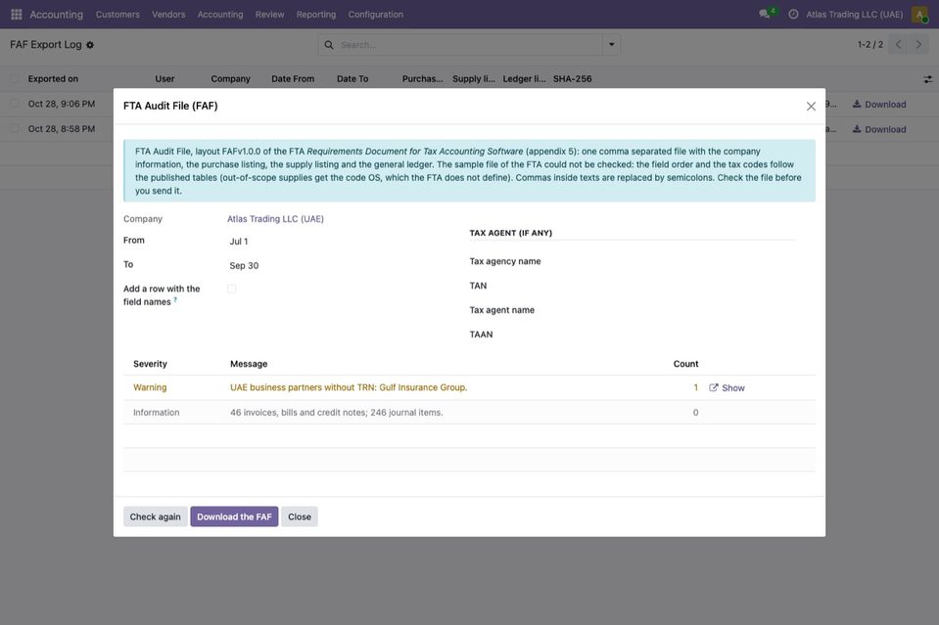Open the Reporting menu

pos(316,15)
